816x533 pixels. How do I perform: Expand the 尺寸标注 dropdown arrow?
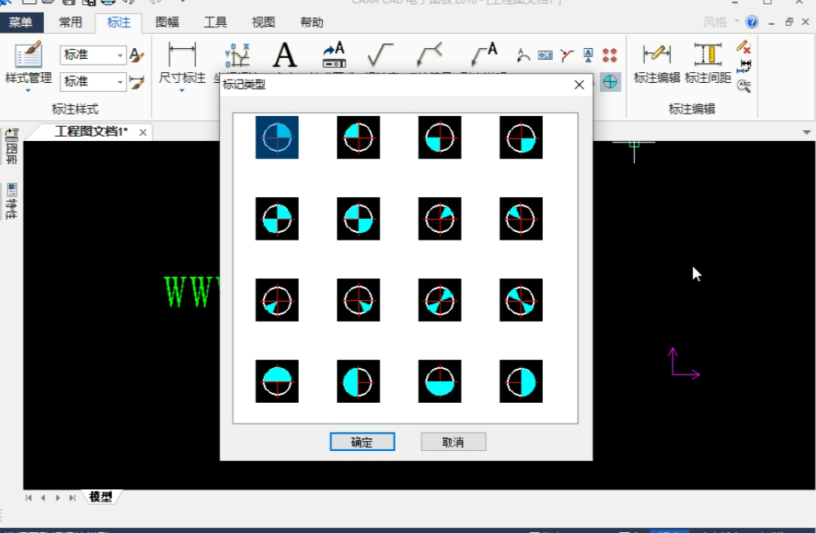click(182, 90)
